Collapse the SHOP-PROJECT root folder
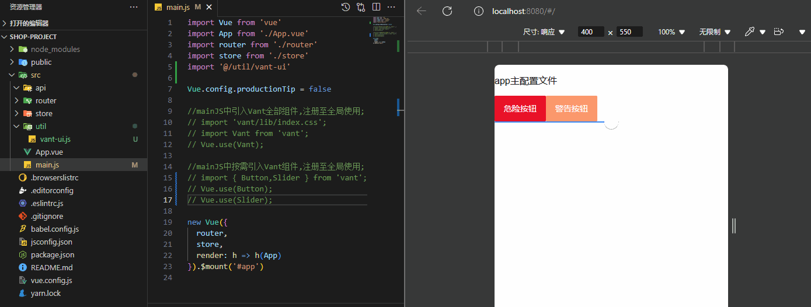Viewport: 811px width, 307px height. click(74, 36)
